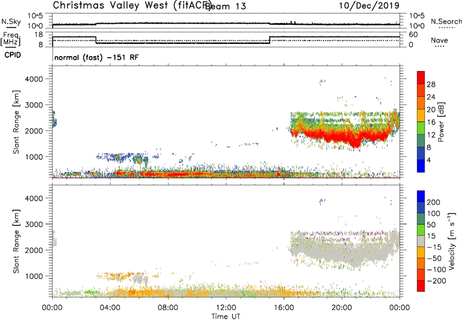Click the '12:00' time tick label
Viewport: 462px width, 320px height.
[226, 308]
